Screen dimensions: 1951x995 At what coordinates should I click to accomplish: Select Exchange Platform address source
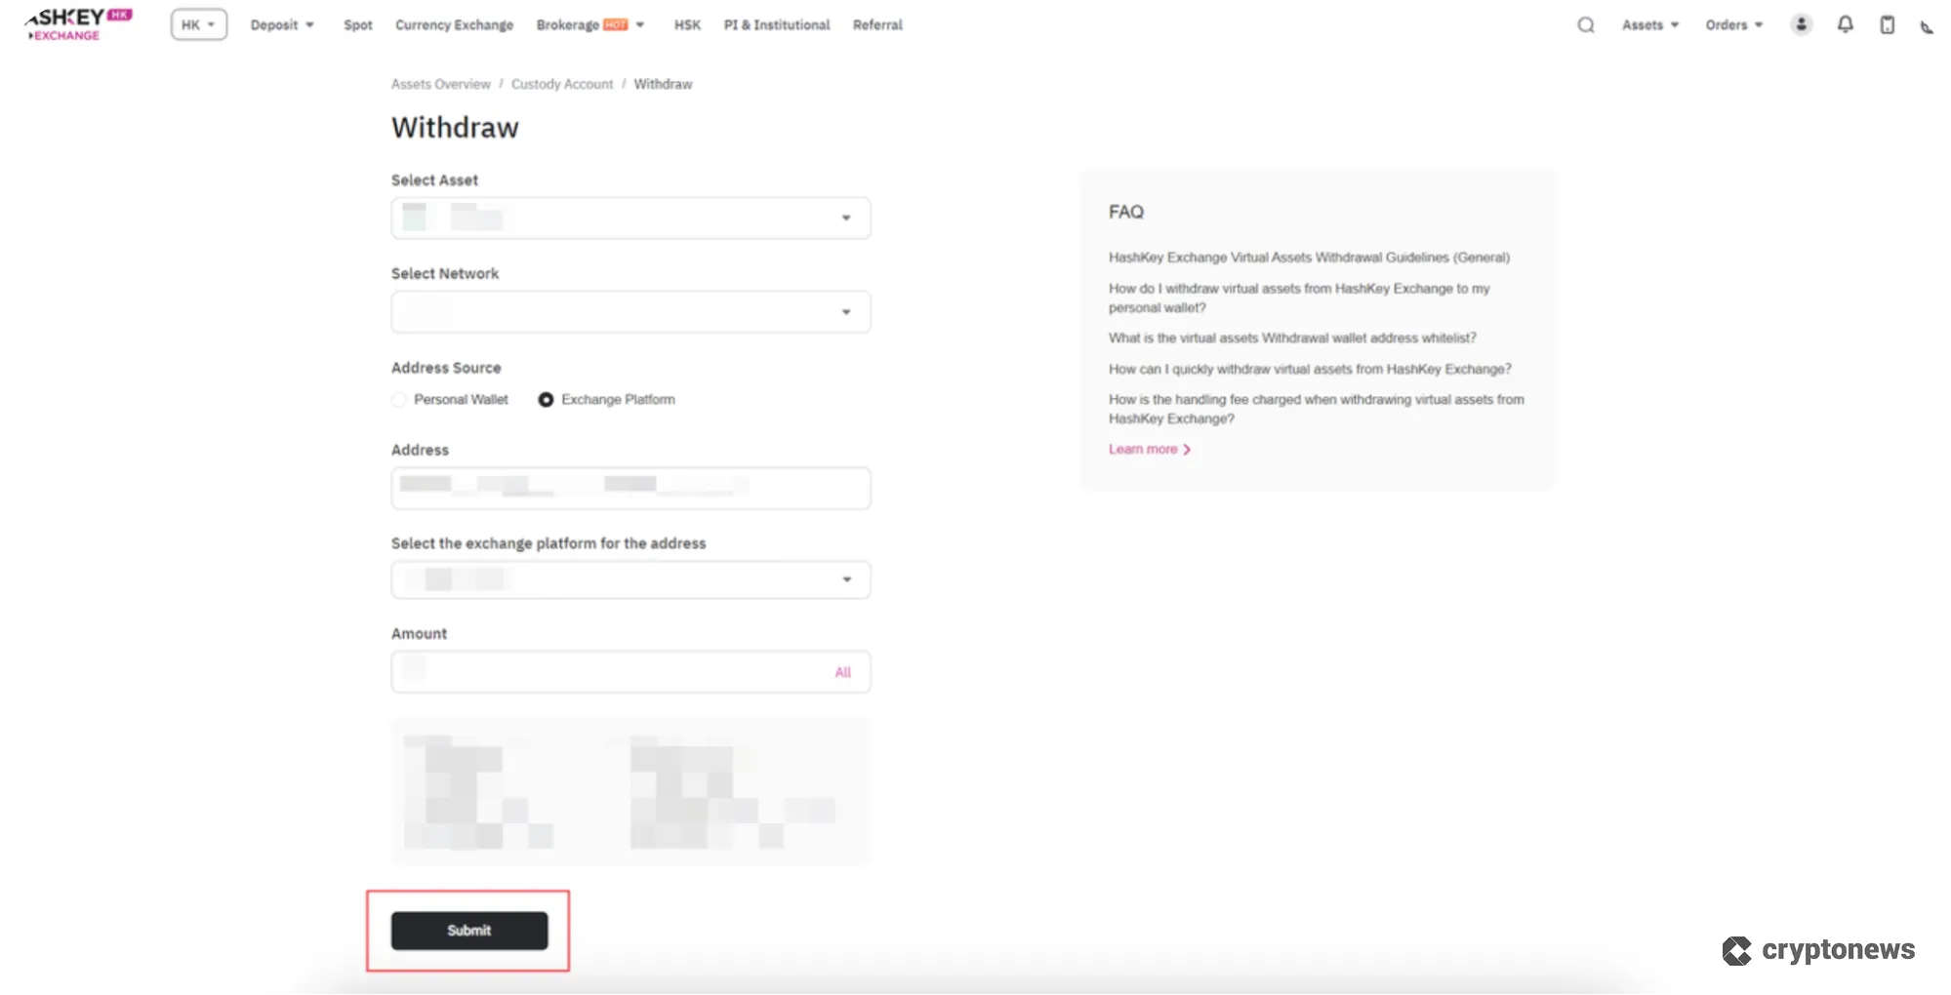click(x=546, y=400)
